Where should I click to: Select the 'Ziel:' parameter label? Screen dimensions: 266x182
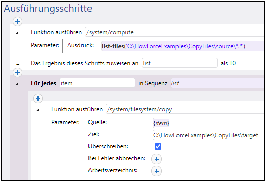tap(94, 134)
